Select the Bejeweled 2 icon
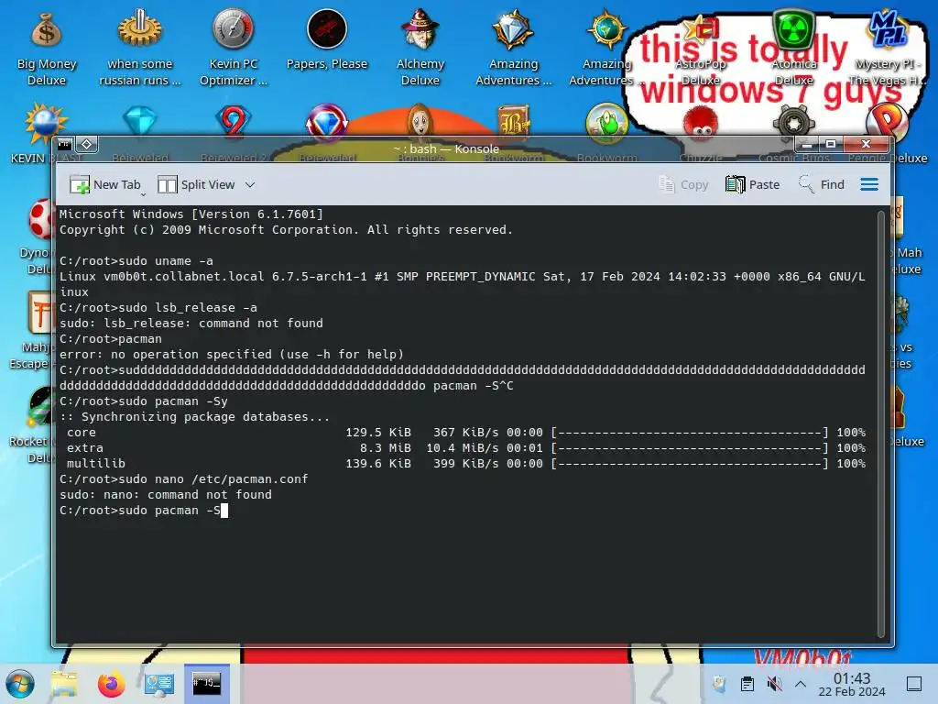938x704 pixels. pyautogui.click(x=234, y=122)
